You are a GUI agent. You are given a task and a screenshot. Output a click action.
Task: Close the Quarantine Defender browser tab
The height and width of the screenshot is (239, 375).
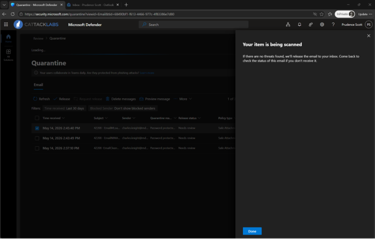click(61, 5)
